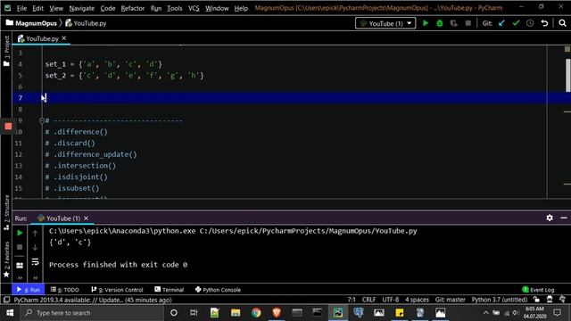Update project with the blue Git arrow
Screen dimensions: 571x321
point(501,23)
